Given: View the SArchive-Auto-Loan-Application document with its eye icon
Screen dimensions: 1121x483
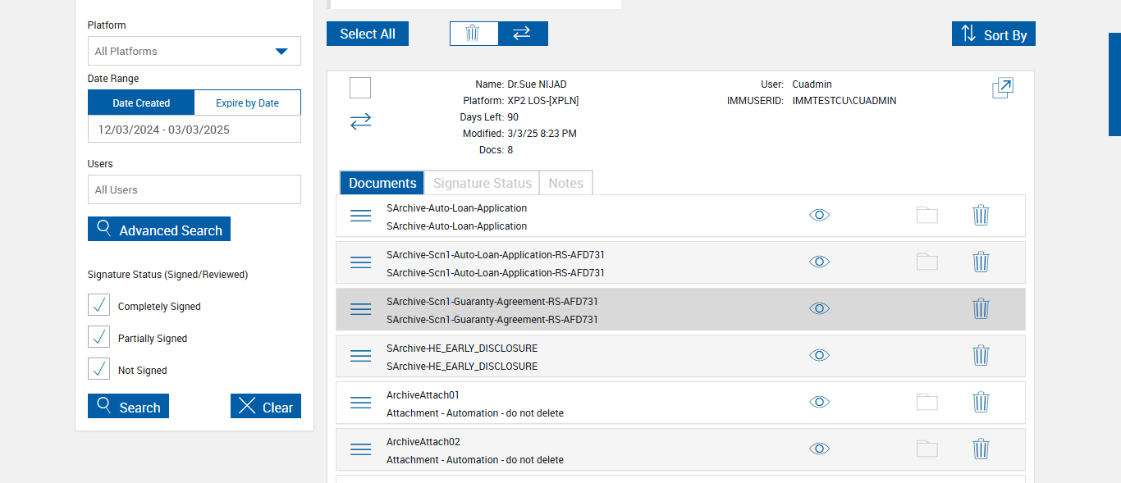Looking at the screenshot, I should pyautogui.click(x=819, y=215).
